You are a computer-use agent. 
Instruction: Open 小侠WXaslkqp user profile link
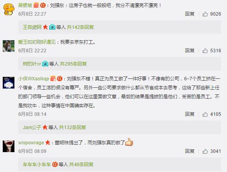point(34,79)
